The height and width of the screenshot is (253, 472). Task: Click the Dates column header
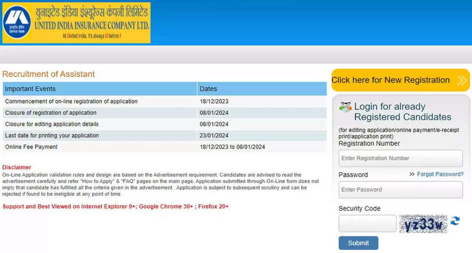262,89
